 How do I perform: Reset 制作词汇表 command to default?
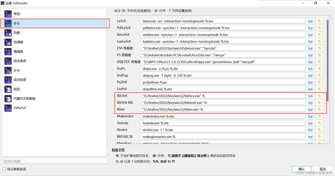(x=319, y=137)
